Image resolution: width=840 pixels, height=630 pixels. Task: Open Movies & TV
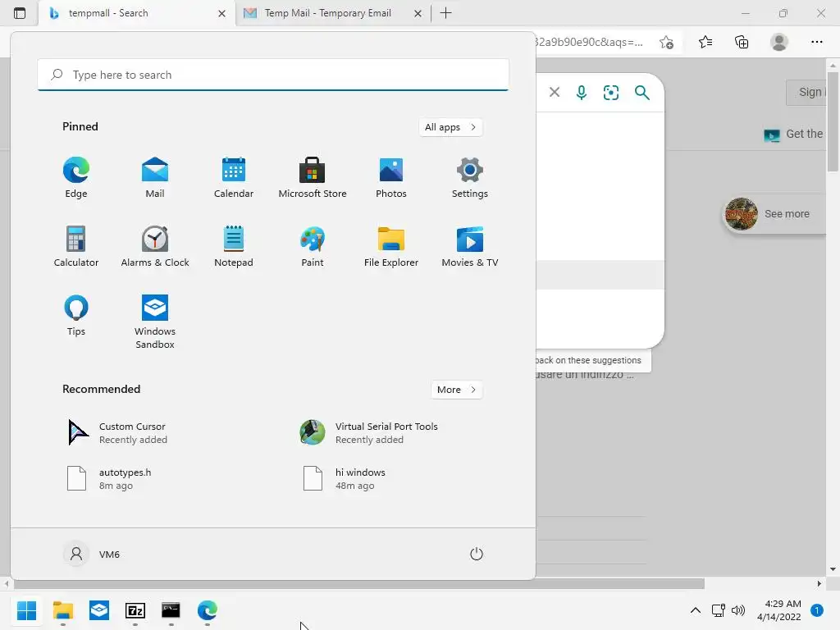pos(470,246)
